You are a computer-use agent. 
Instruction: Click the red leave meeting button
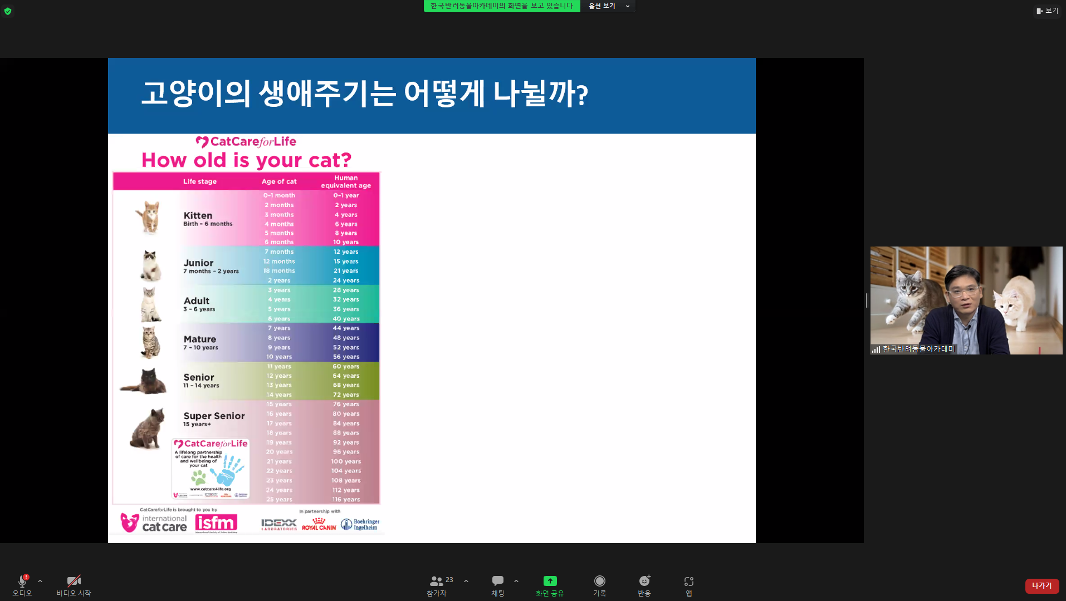(1041, 585)
